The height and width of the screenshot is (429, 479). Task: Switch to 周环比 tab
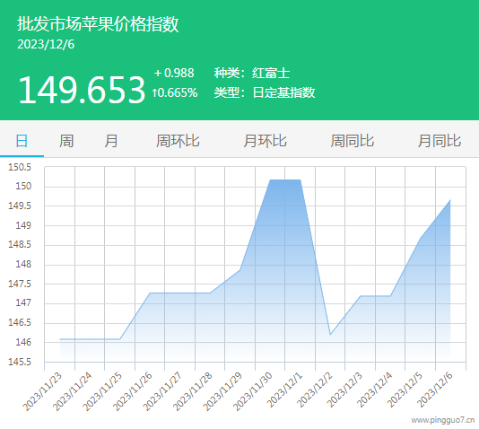coord(178,141)
